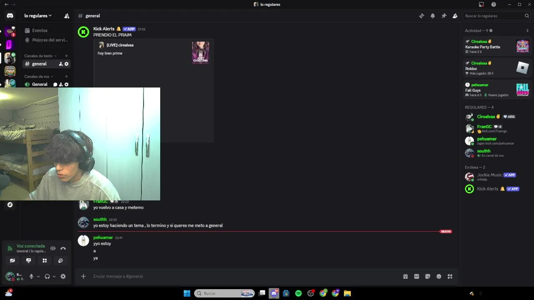Select the General voice channel
This screenshot has height=300, width=534.
click(40, 84)
